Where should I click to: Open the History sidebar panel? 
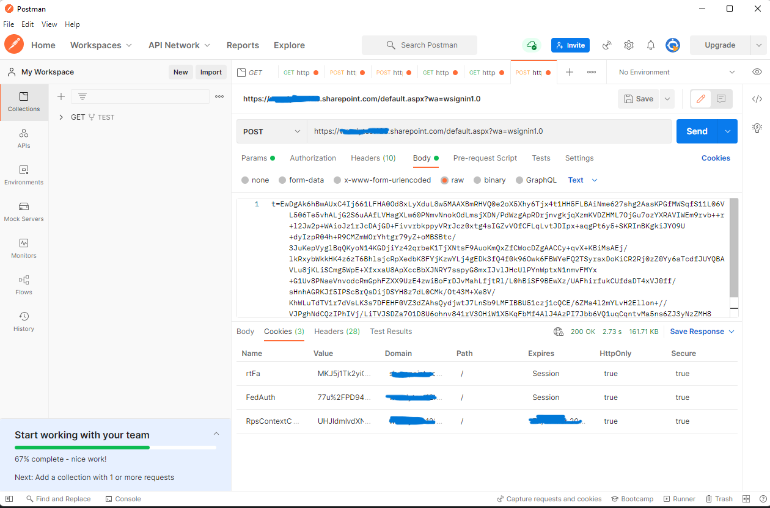pos(24,322)
